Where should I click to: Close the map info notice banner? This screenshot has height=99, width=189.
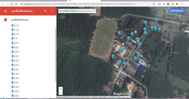click(x=94, y=10)
